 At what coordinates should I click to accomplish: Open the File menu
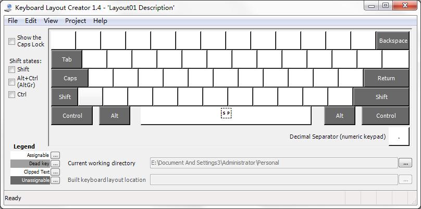click(x=13, y=21)
